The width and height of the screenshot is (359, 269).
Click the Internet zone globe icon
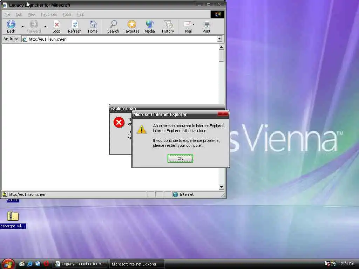point(175,194)
